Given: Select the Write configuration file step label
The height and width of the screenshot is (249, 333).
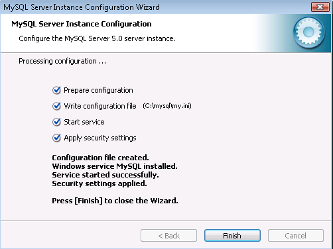Looking at the screenshot, I should (100, 106).
